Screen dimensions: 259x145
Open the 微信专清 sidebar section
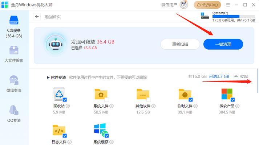coord(14,84)
